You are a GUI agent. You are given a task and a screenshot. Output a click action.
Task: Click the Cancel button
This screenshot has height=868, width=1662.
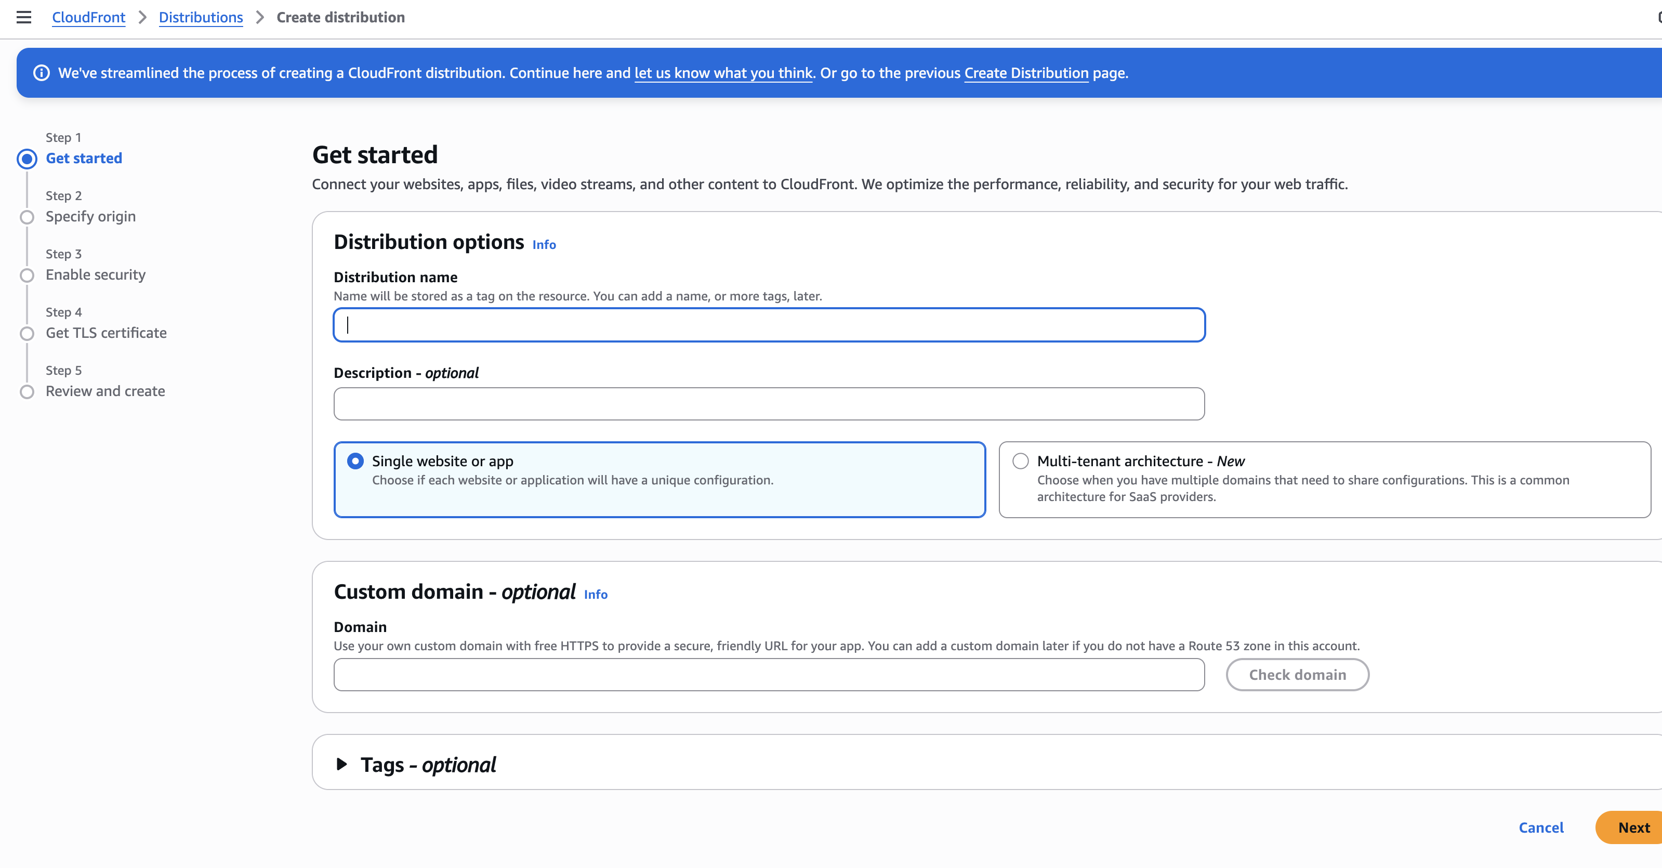[1541, 827]
